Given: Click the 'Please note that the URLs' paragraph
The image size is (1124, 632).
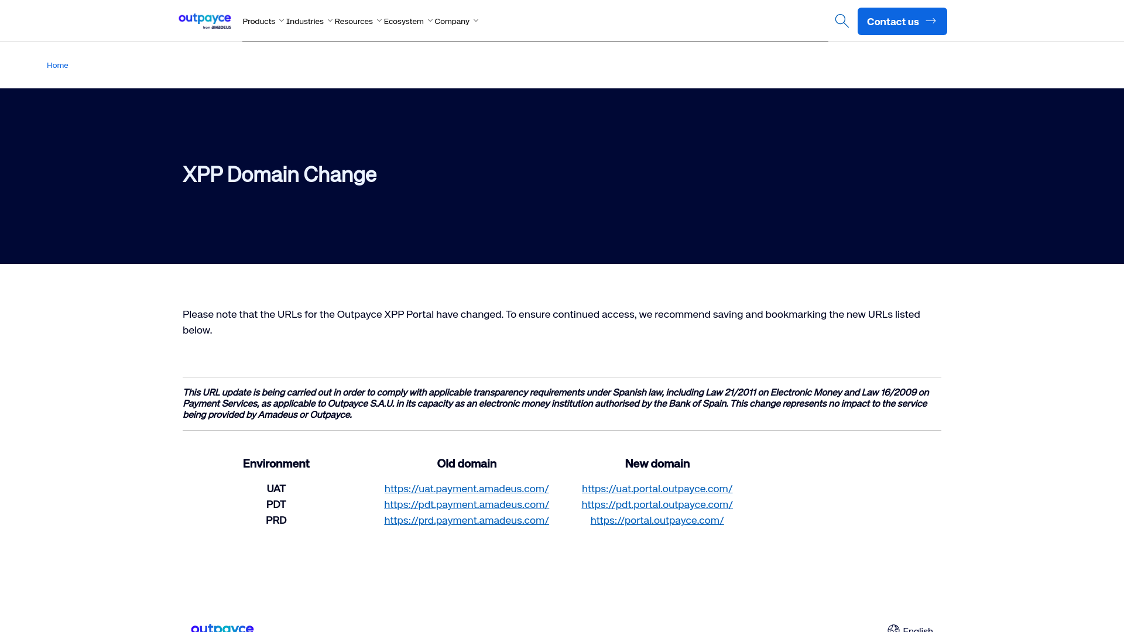Looking at the screenshot, I should (x=551, y=322).
